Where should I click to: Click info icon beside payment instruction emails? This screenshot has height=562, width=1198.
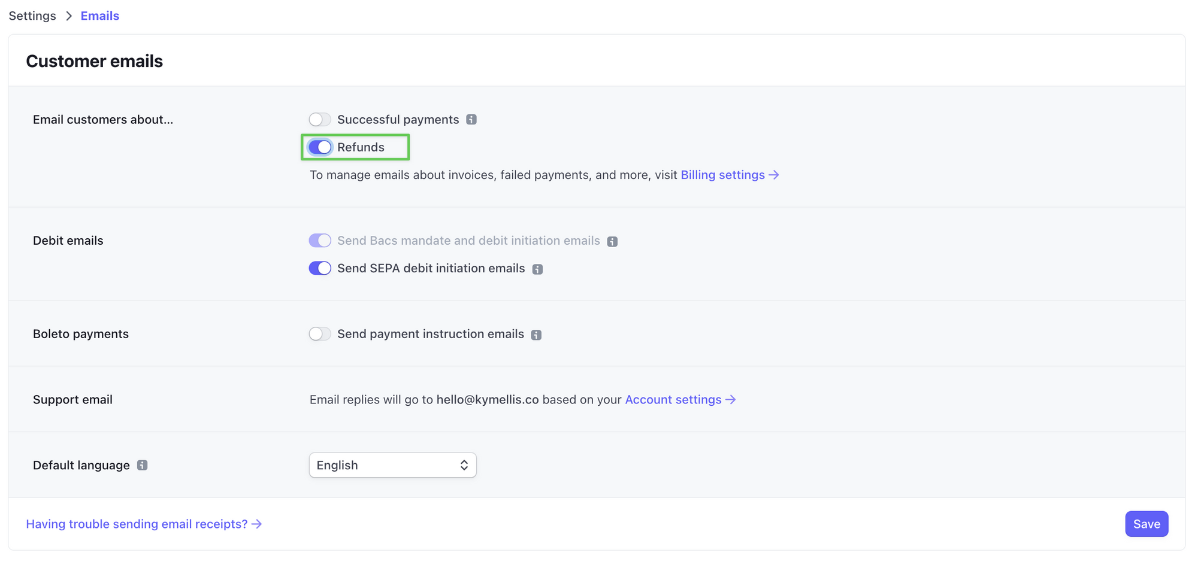click(x=536, y=335)
